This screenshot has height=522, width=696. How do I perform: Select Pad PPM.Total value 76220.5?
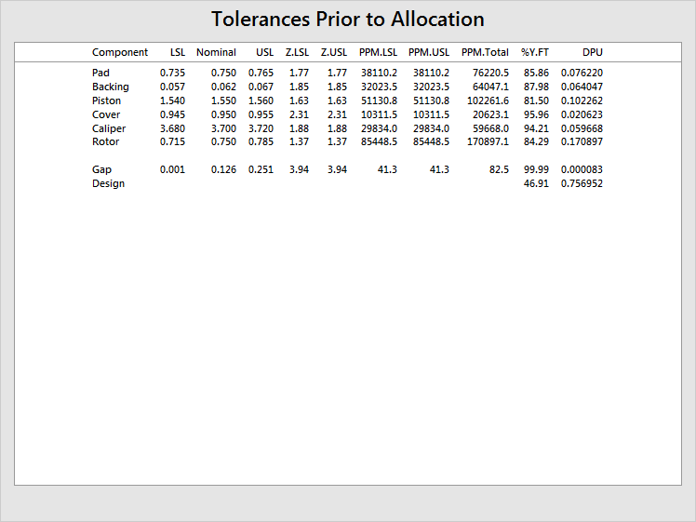[490, 73]
